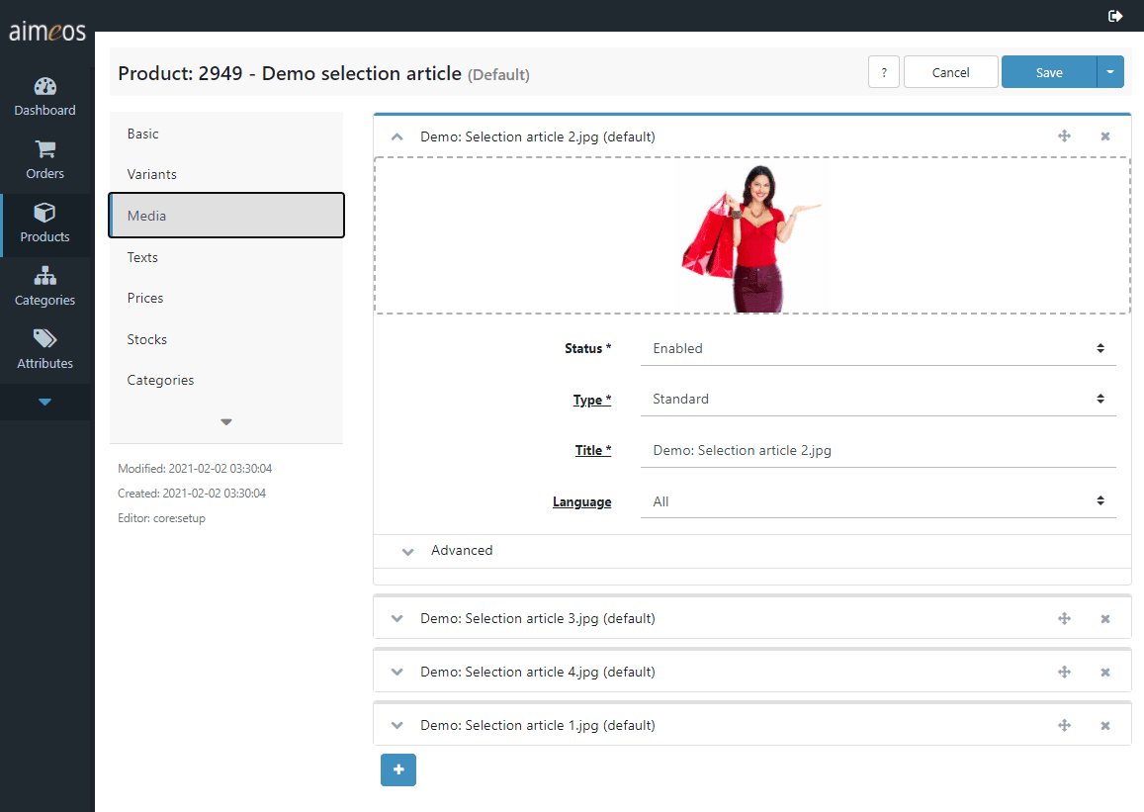The width and height of the screenshot is (1144, 812).
Task: Open the Prices tab
Action: pyautogui.click(x=145, y=299)
